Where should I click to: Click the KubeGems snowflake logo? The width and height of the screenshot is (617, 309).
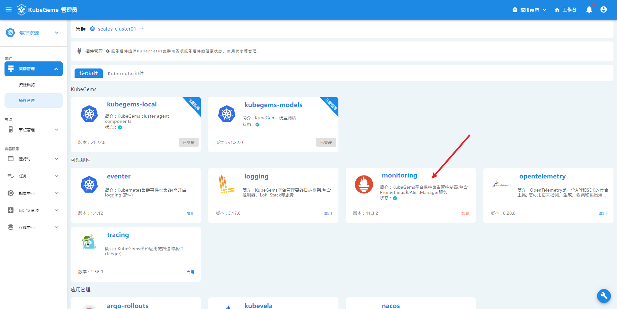tap(21, 10)
